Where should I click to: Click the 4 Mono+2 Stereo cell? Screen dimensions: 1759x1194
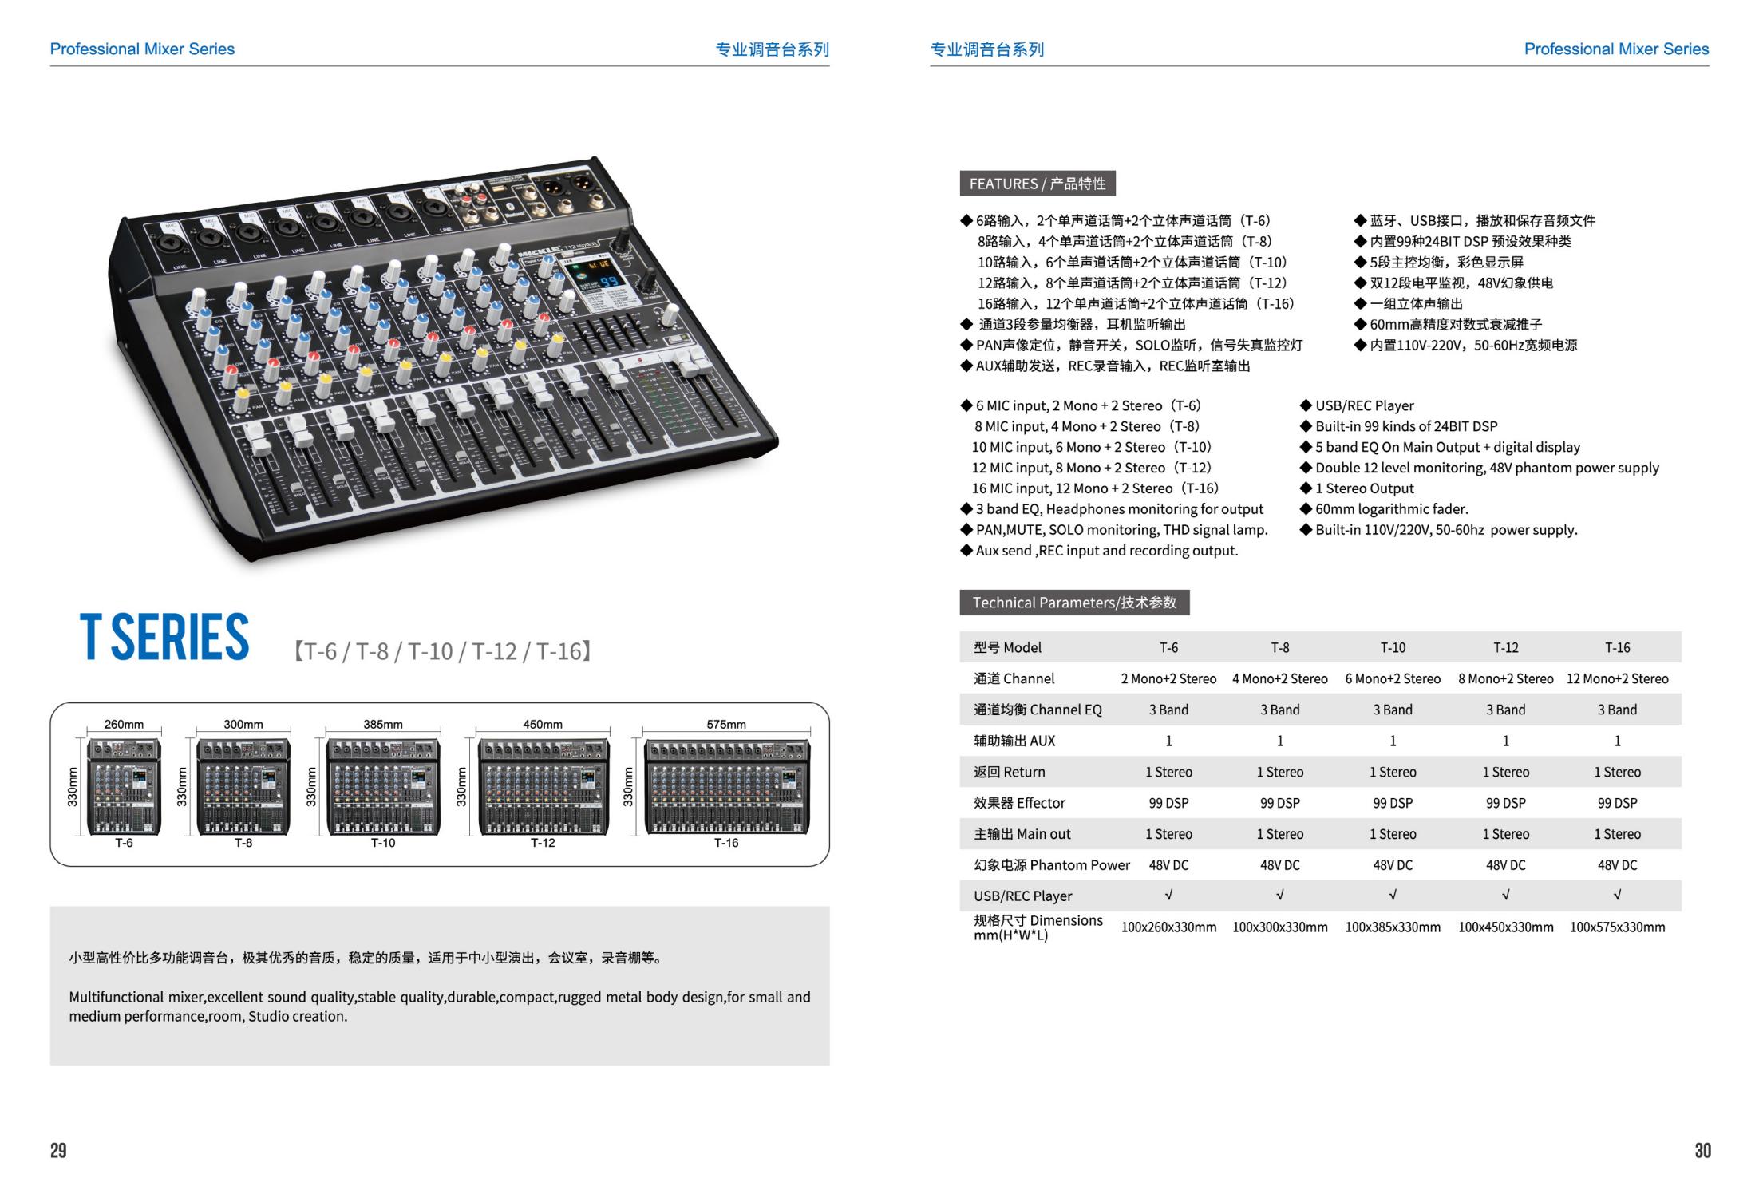(1280, 678)
